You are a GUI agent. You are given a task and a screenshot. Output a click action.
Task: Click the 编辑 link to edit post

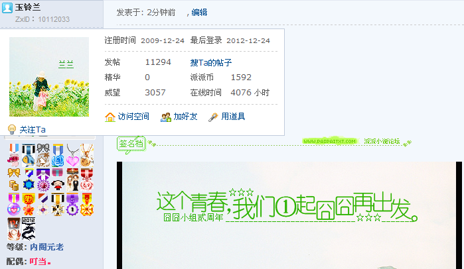coord(199,12)
